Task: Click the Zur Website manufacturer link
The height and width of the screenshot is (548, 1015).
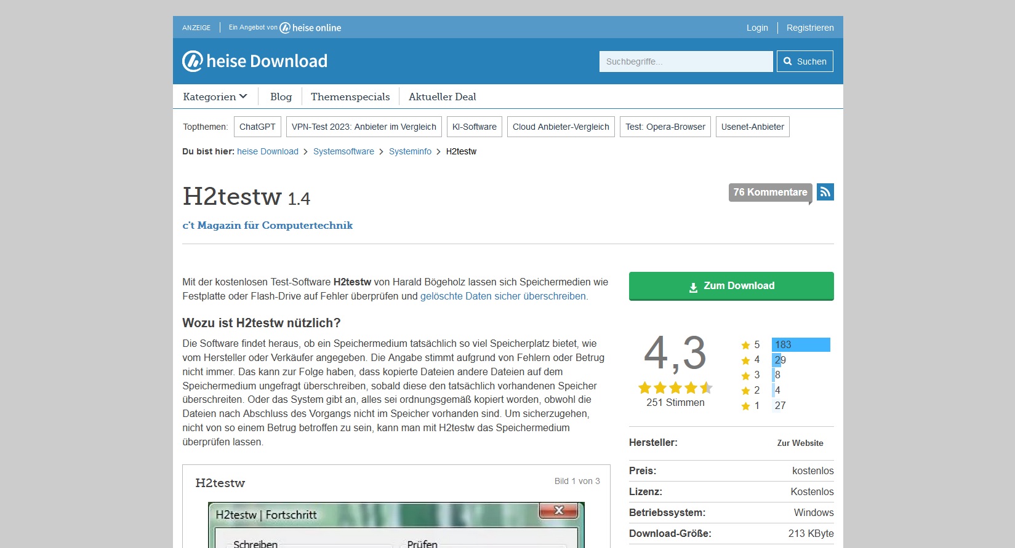Action: click(800, 443)
